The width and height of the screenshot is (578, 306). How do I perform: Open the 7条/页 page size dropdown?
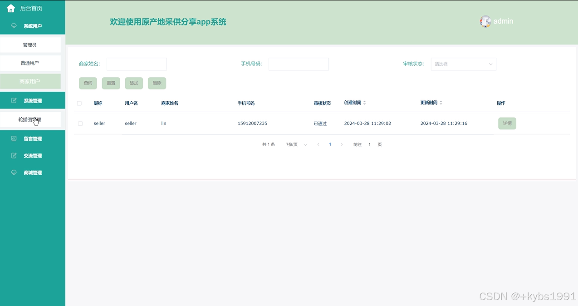(x=297, y=144)
